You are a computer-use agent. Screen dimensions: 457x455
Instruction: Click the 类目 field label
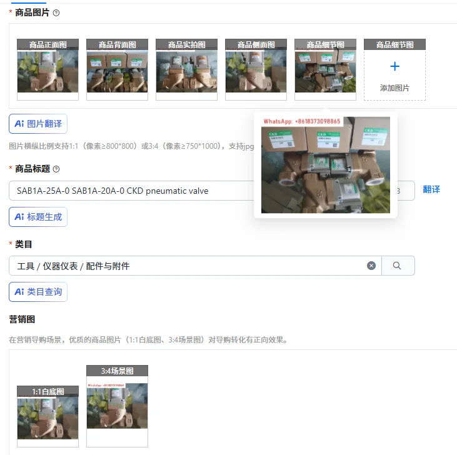point(23,244)
